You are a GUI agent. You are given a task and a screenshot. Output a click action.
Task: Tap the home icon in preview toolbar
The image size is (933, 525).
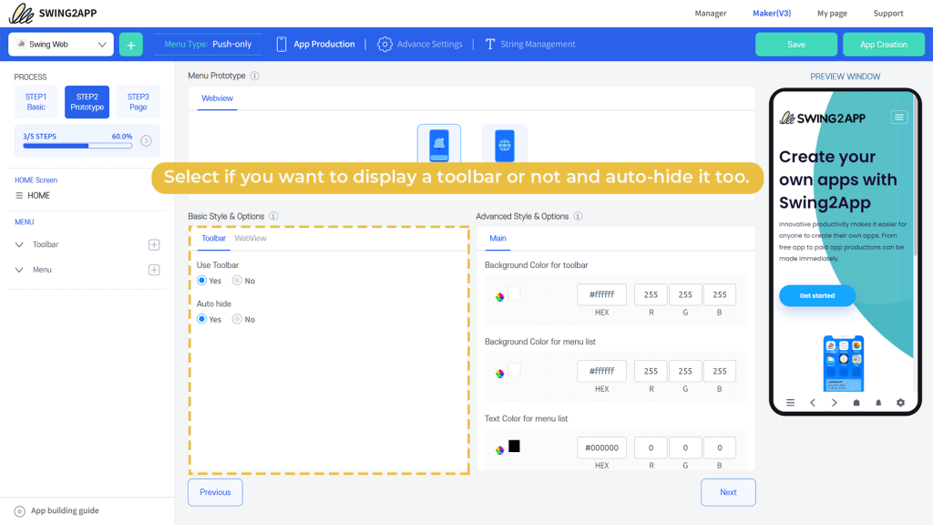point(856,403)
